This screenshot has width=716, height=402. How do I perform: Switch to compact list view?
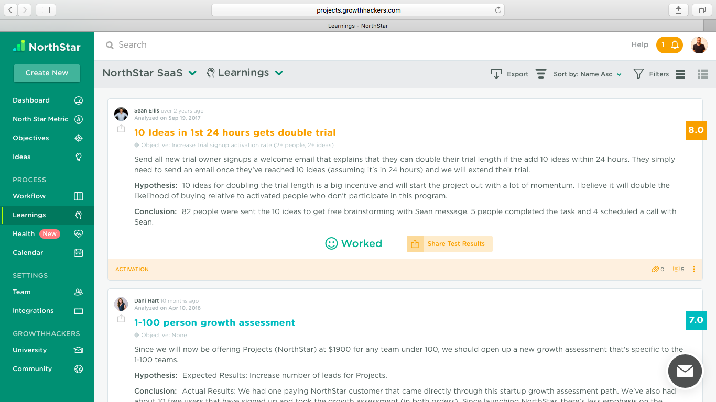click(x=680, y=74)
